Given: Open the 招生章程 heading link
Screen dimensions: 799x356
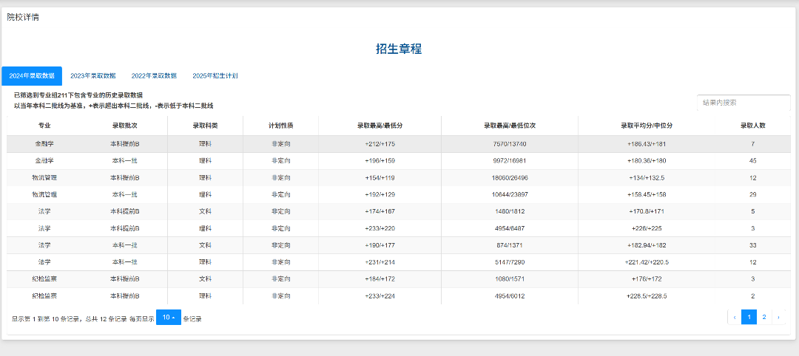Looking at the screenshot, I should click(x=399, y=49).
